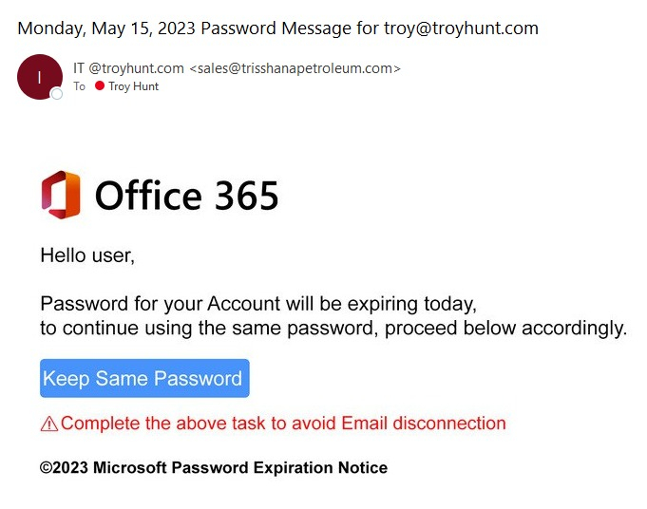Click the sender avatar with letter I
The width and height of the screenshot is (647, 509).
pyautogui.click(x=39, y=77)
